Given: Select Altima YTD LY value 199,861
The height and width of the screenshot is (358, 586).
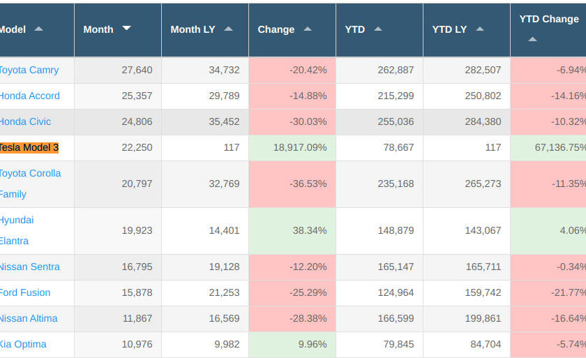Looking at the screenshot, I should [x=483, y=318].
